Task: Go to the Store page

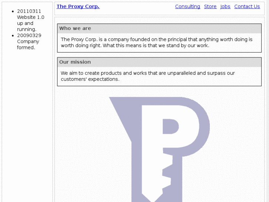Action: (x=210, y=6)
